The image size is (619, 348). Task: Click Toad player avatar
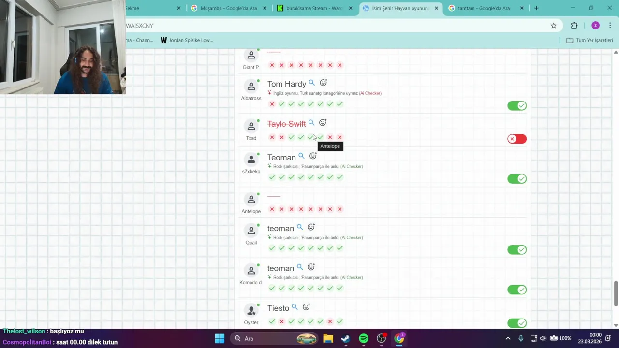(251, 126)
